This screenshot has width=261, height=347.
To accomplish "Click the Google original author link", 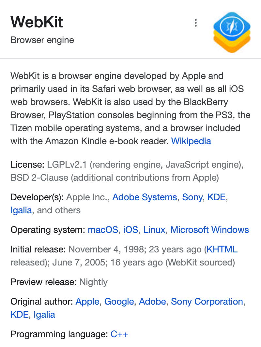I will (119, 302).
